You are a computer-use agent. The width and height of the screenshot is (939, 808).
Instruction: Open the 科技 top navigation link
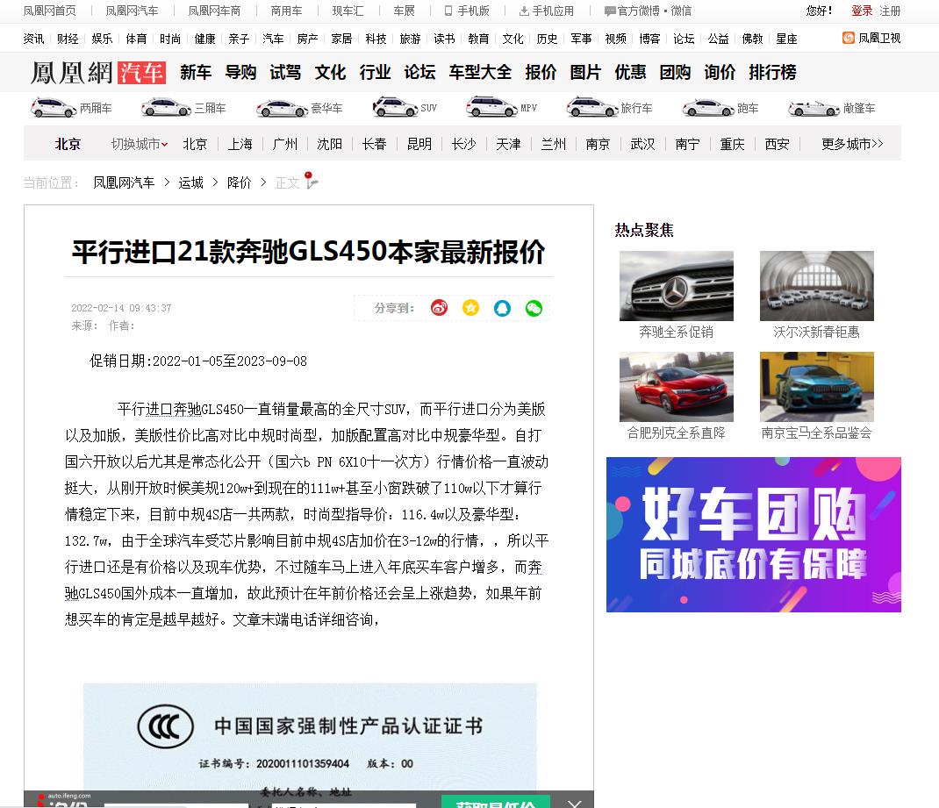point(376,39)
